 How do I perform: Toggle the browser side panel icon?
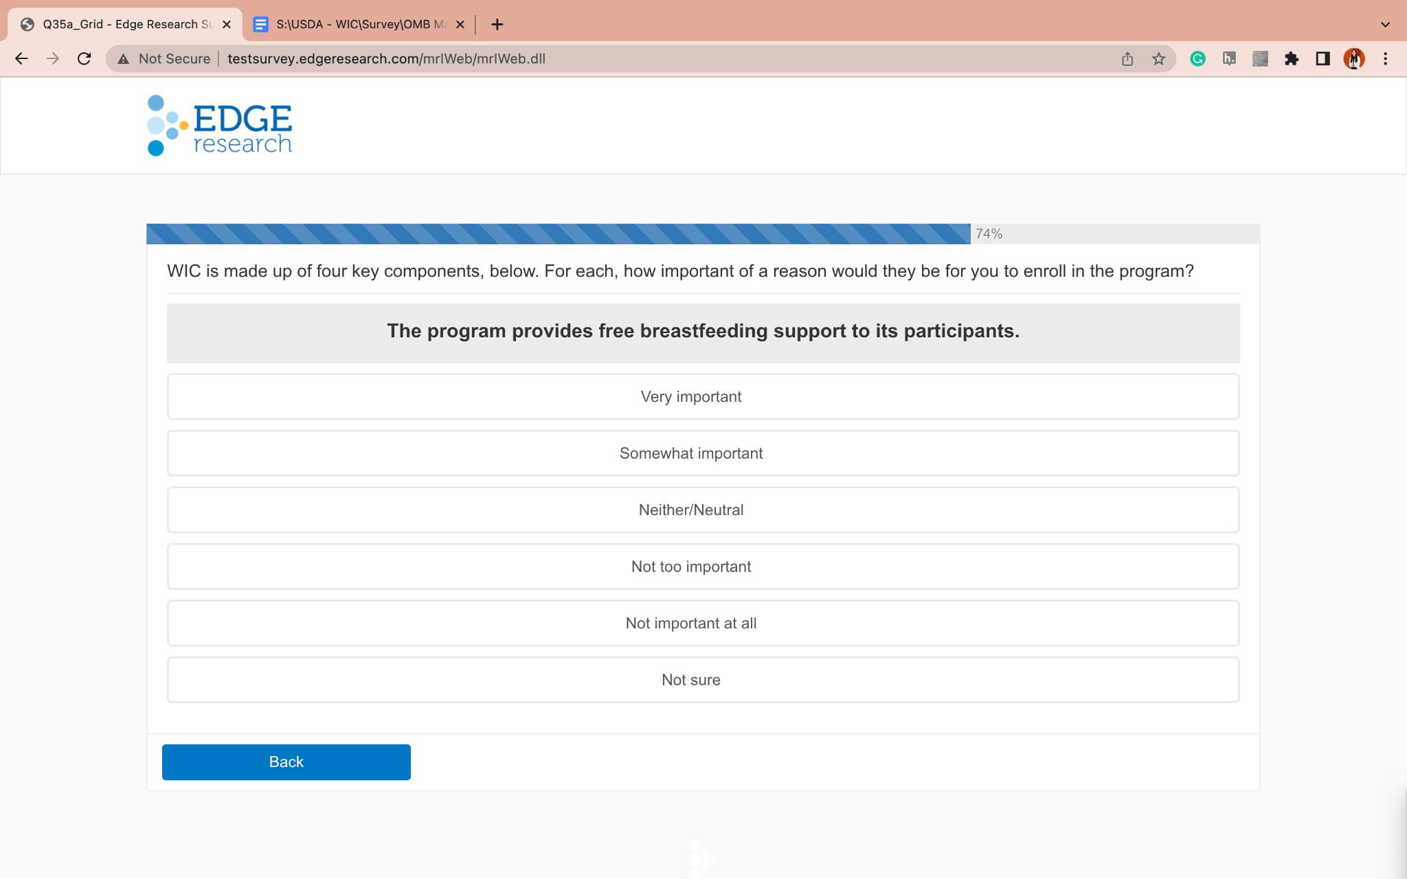point(1322,59)
